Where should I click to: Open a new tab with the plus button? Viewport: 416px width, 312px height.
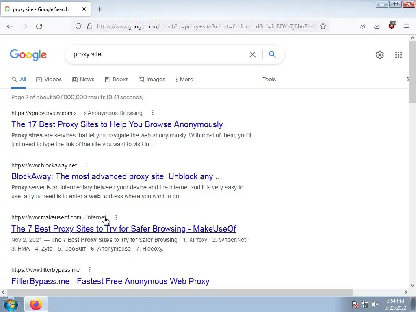pos(99,9)
